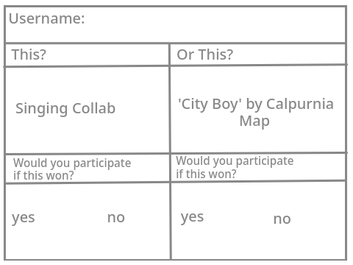The image size is (353, 265).
Task: Click the 'This?' column header
Action: 29,54
